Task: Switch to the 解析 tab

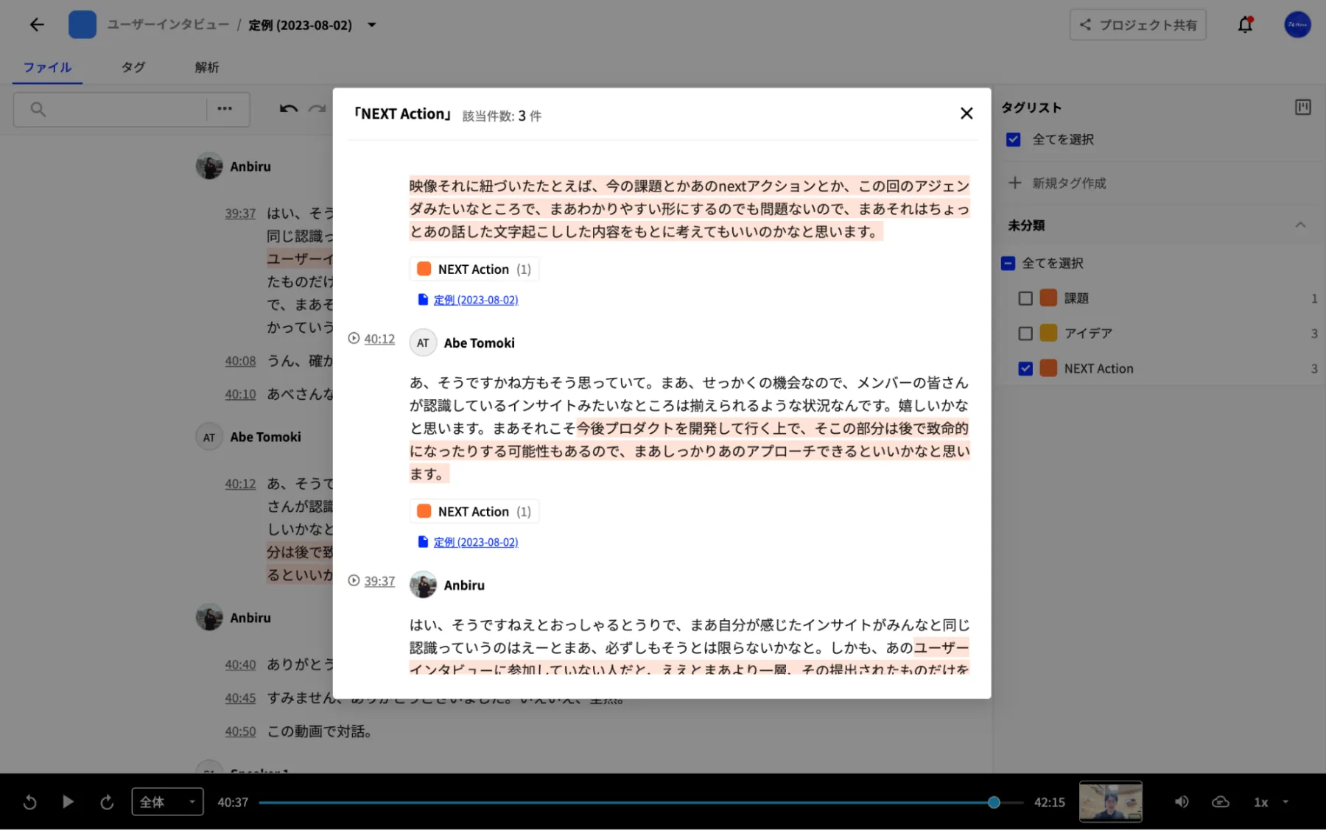Action: (206, 67)
